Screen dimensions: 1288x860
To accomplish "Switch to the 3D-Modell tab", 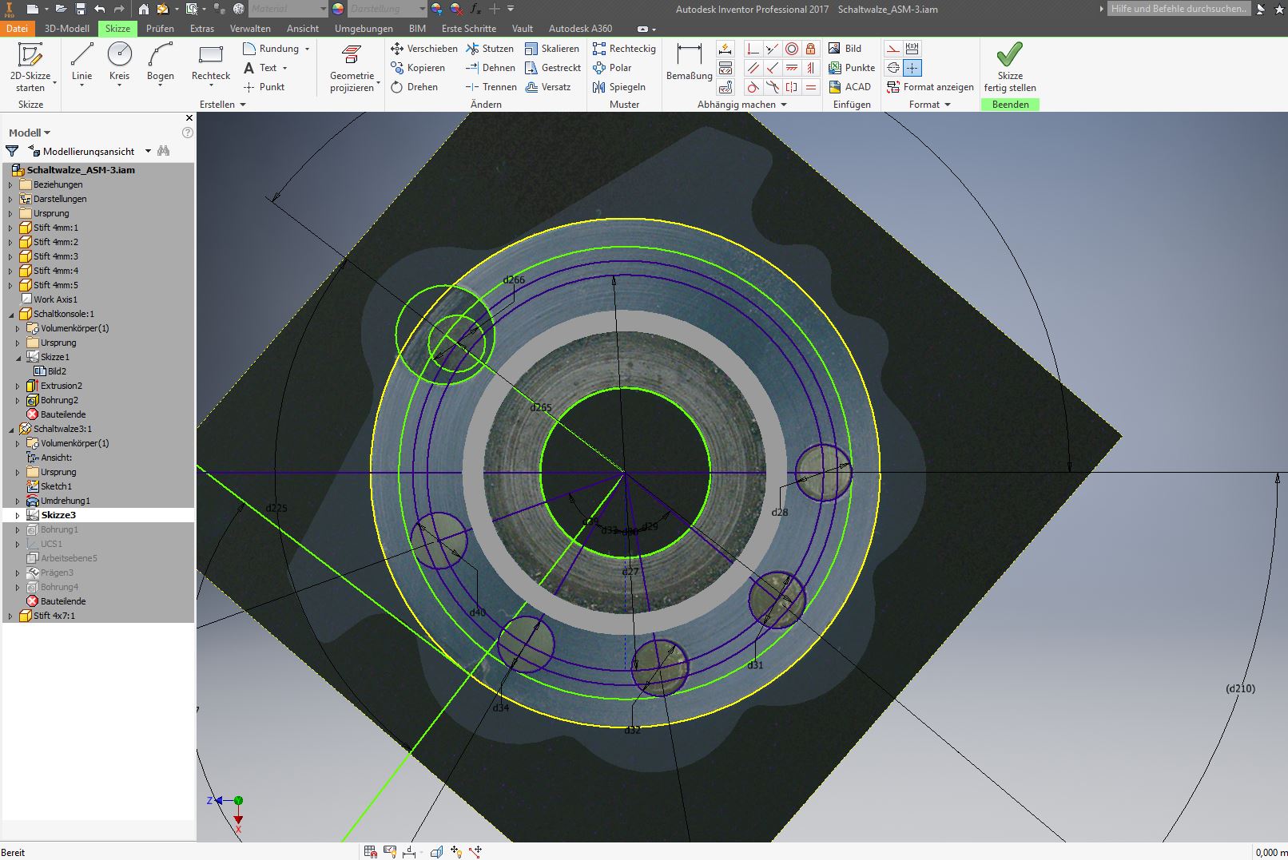I will coord(67,29).
